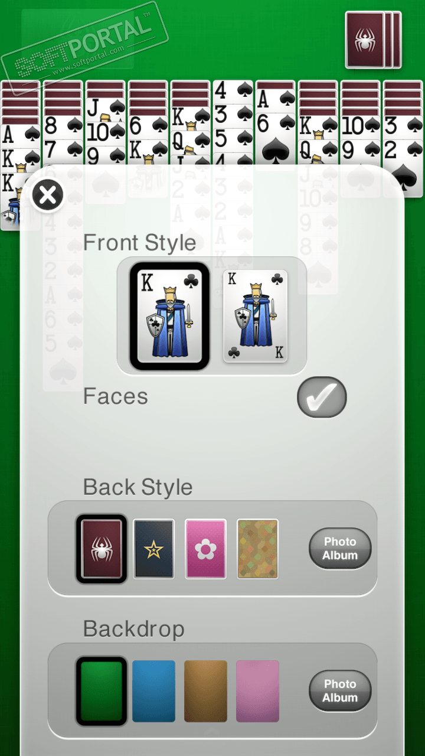
Task: Choose the blue backdrop
Action: (153, 691)
